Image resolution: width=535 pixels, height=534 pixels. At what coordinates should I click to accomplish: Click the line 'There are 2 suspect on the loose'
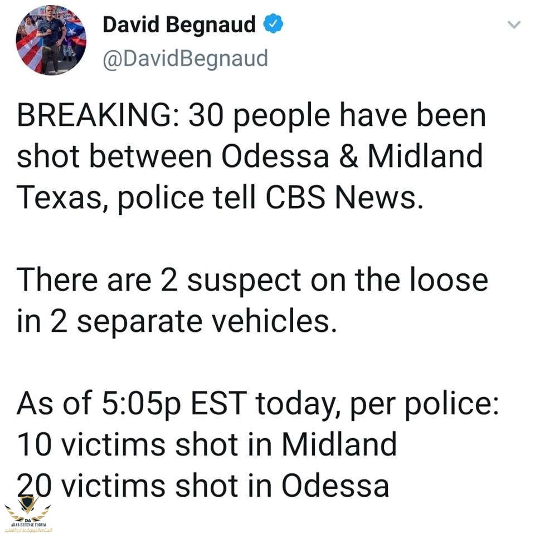[252, 280]
